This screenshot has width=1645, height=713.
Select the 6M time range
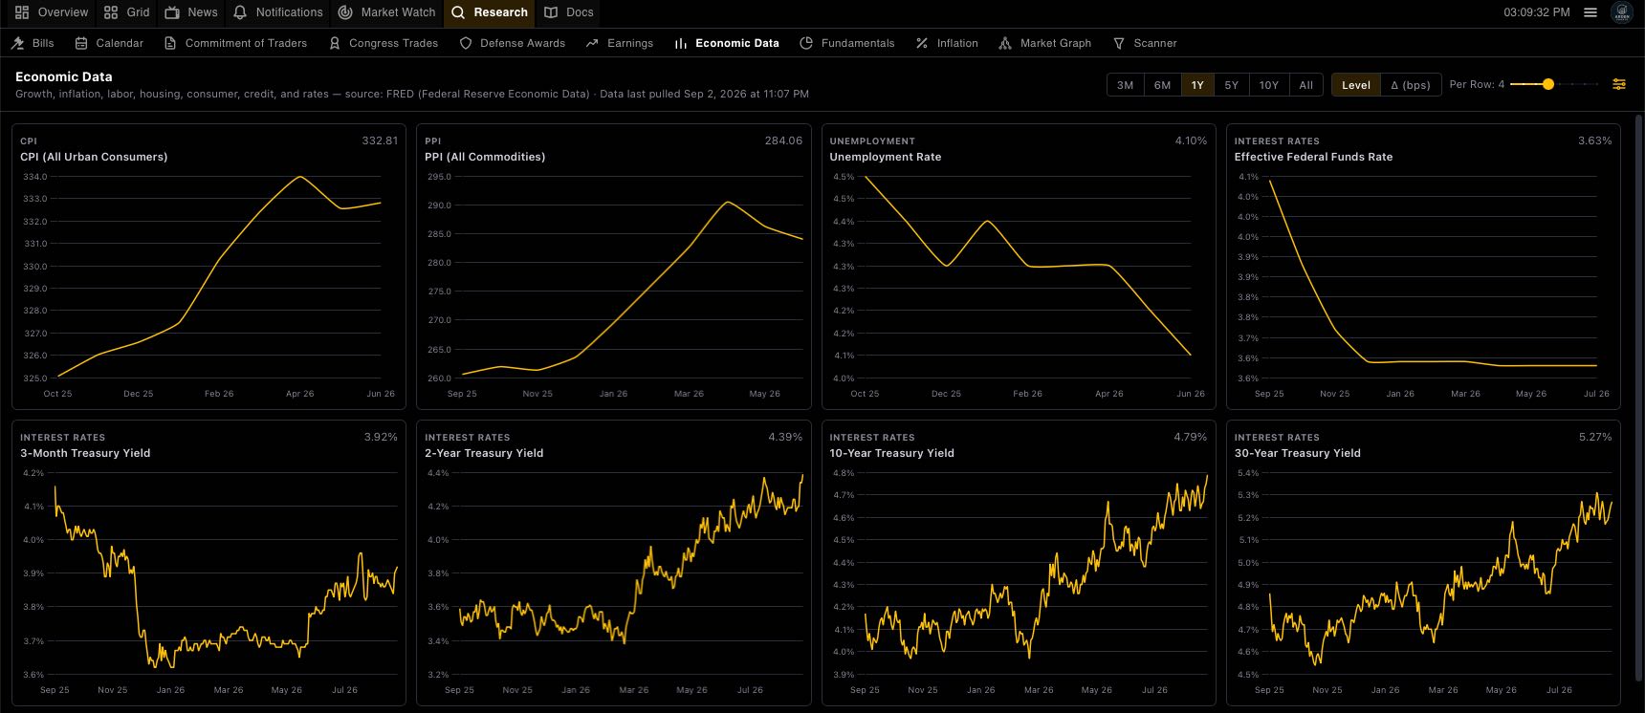tap(1162, 85)
